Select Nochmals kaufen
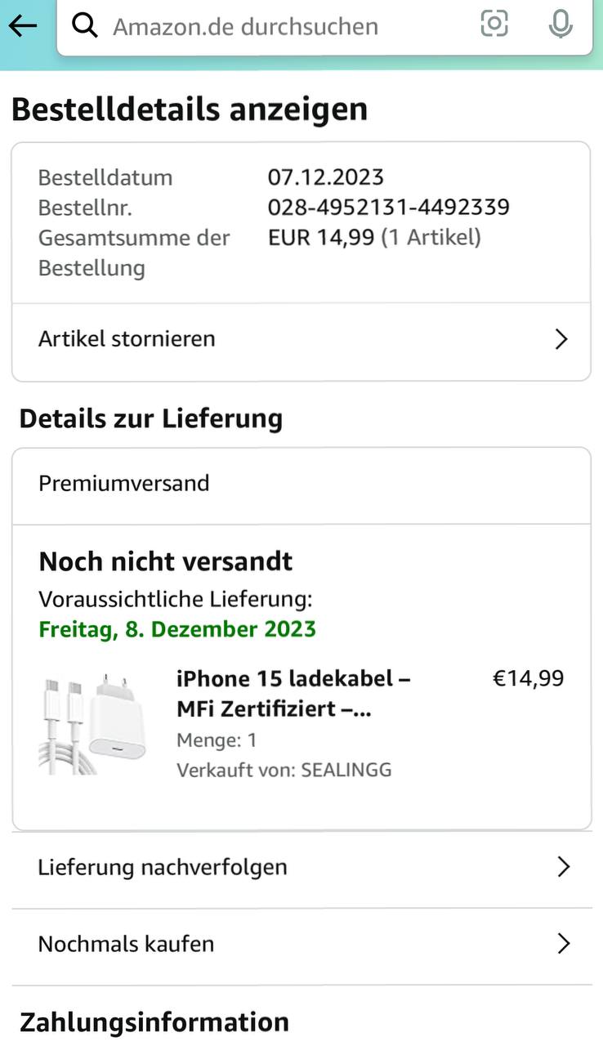This screenshot has width=603, height=1046. tap(126, 944)
